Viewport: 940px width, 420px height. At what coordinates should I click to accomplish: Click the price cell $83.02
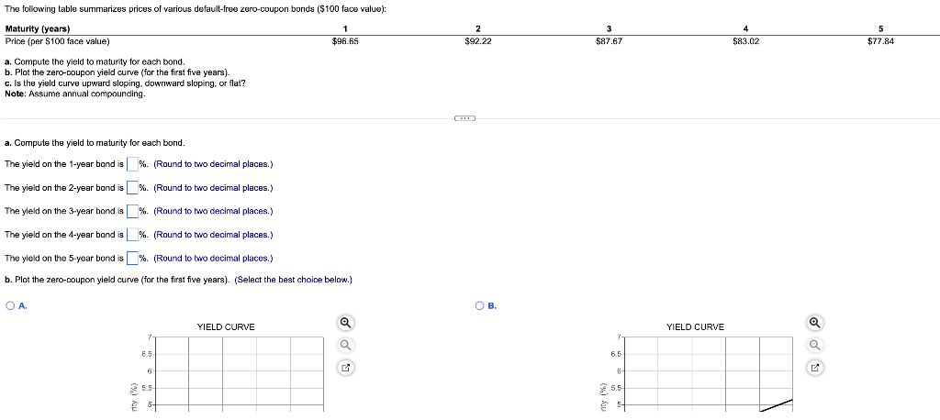(x=745, y=42)
